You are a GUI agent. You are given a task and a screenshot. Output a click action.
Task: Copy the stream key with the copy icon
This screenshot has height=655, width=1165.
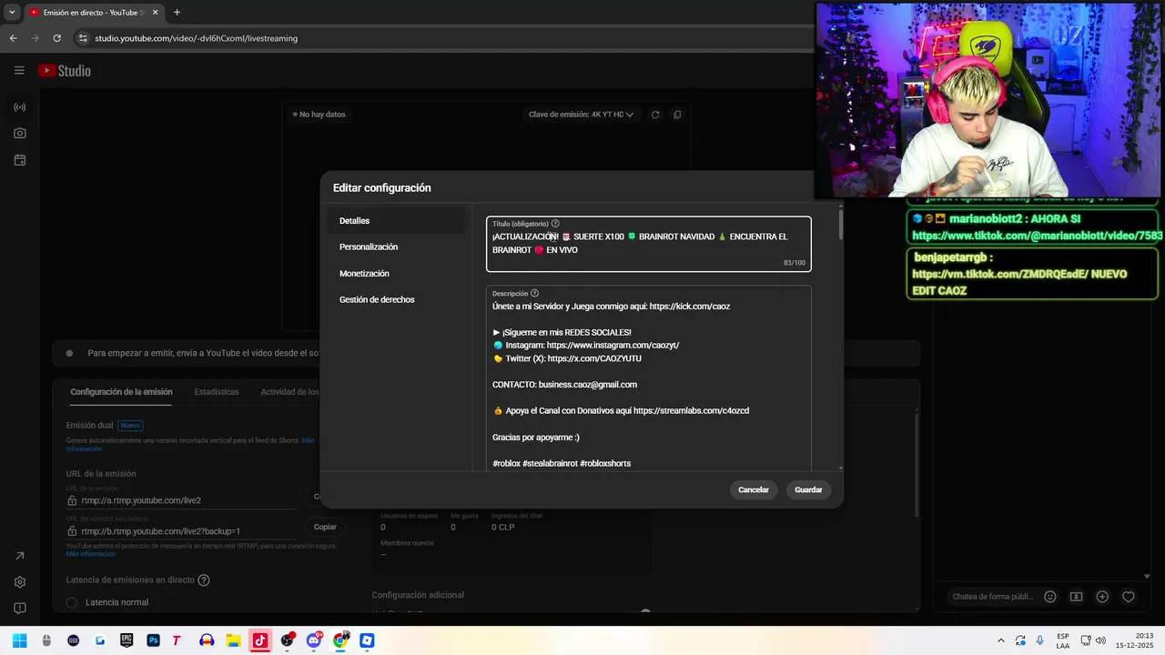pos(676,115)
